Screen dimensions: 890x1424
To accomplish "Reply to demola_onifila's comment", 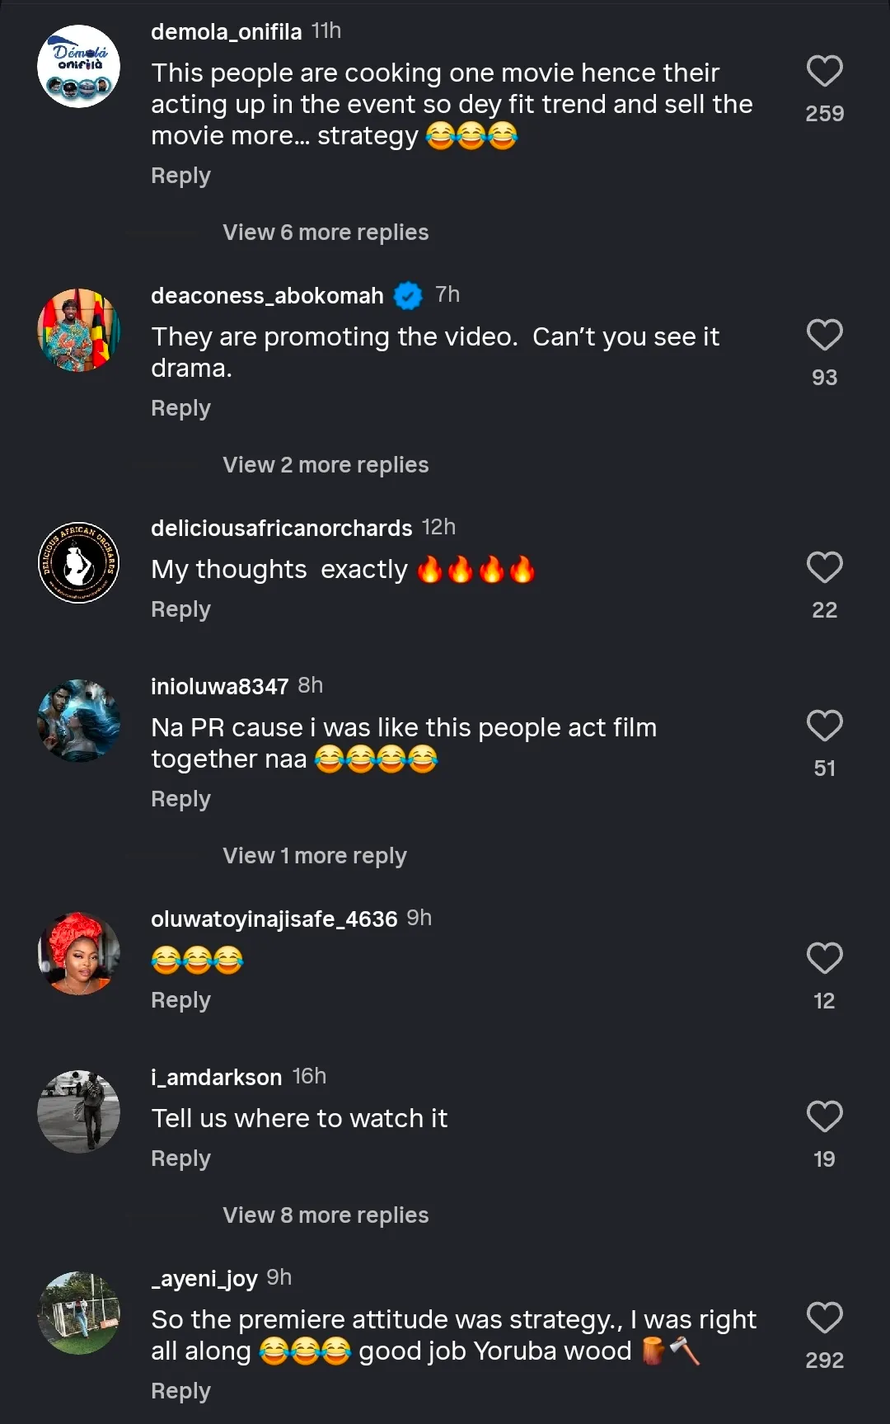I will click(180, 176).
